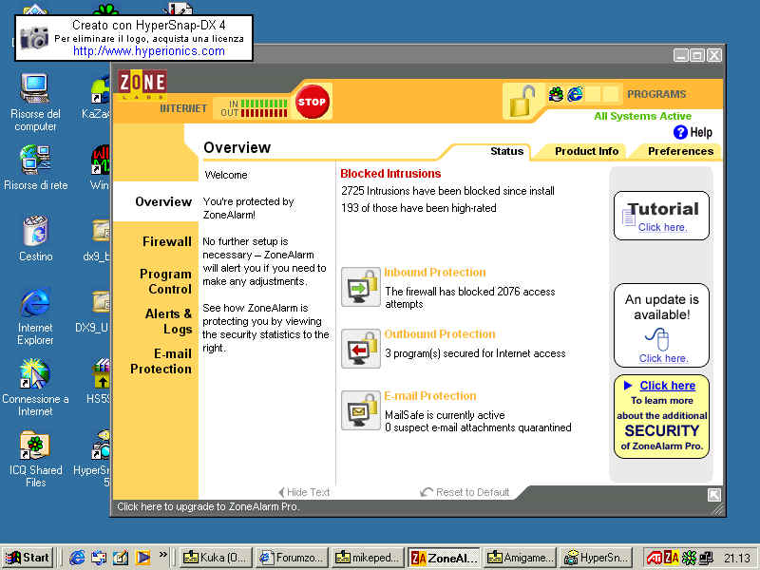Click the ZoneAlarm ZA system tray icon
760x570 pixels.
click(672, 559)
